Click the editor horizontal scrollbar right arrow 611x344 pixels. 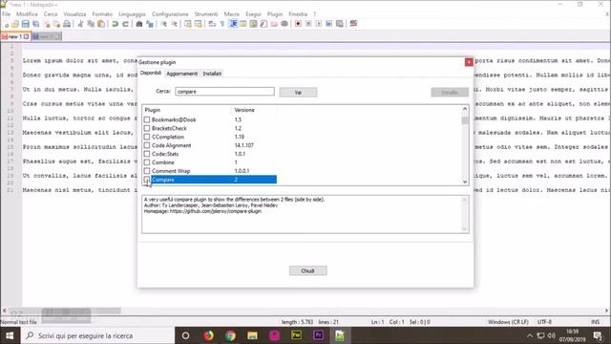coord(606,311)
